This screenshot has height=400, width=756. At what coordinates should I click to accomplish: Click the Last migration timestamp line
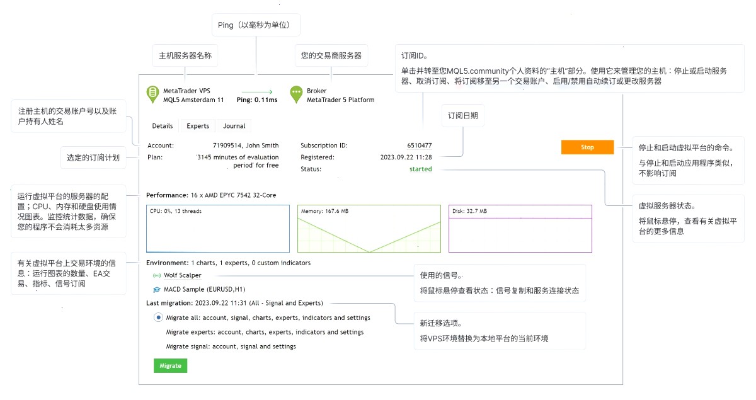click(234, 303)
